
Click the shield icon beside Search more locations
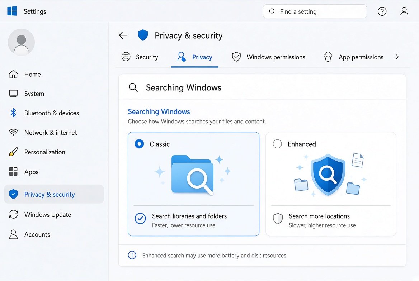278,219
